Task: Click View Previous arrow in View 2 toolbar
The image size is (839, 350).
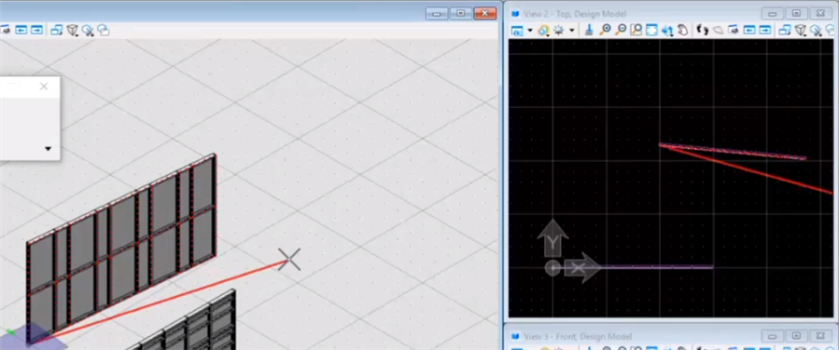Action: pos(749,30)
